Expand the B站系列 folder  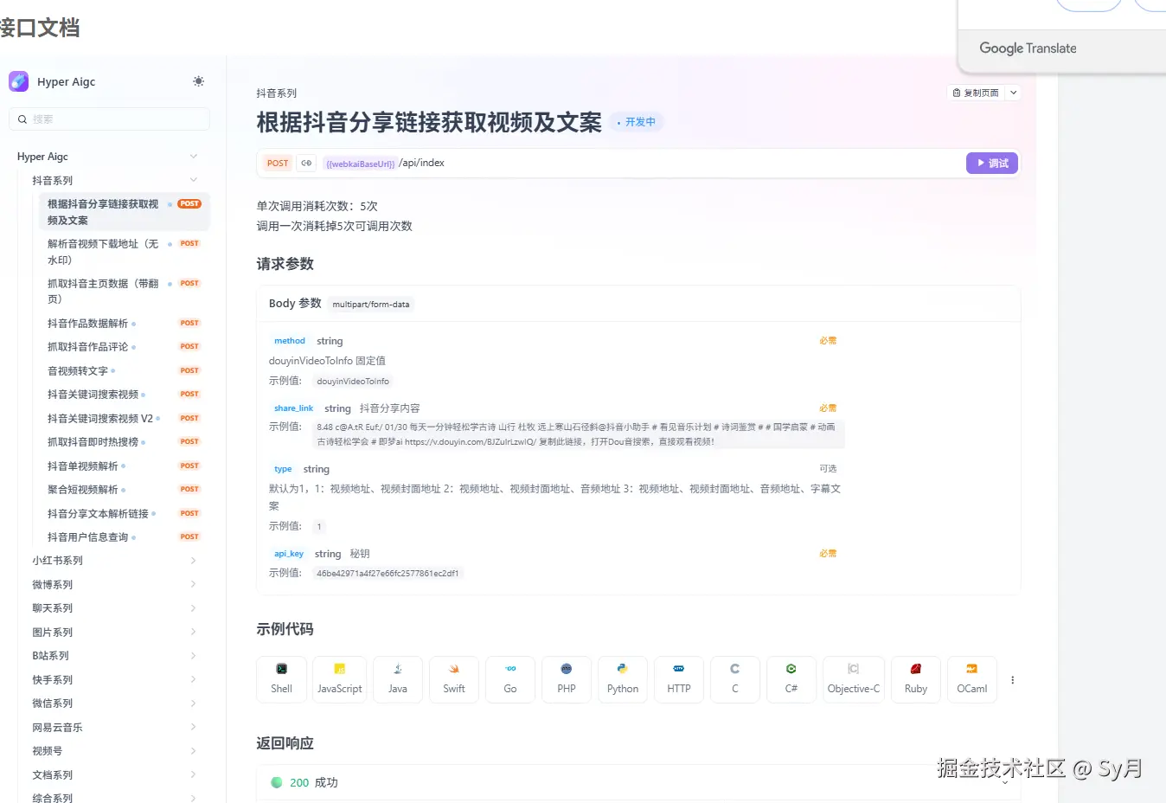click(114, 656)
